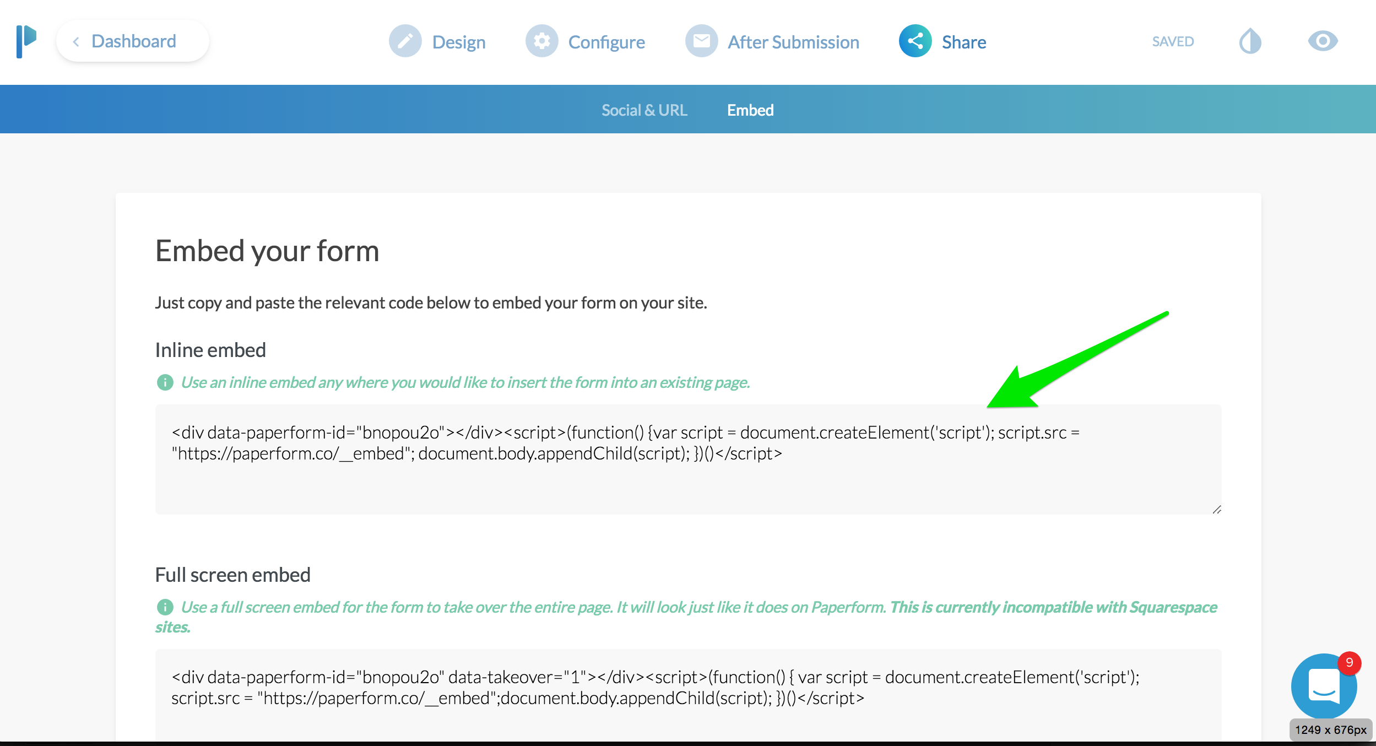Open the After Submission tab label
1376x746 pixels.
click(x=793, y=42)
